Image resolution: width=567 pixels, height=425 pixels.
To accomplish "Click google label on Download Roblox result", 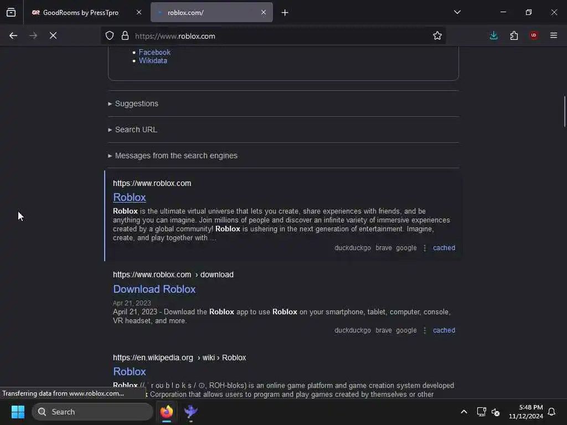I will pos(406,330).
